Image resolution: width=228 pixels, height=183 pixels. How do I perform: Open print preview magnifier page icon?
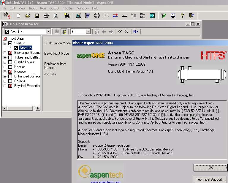(56, 15)
